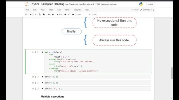Restart kernel and rerun all cells
The height and width of the screenshot is (100, 179).
[73, 14]
